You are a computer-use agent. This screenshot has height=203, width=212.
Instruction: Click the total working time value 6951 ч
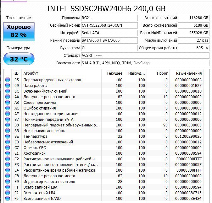(194, 48)
